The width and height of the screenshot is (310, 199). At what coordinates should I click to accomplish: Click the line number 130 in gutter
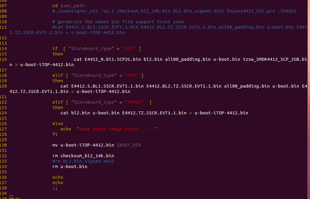click(x=3, y=145)
